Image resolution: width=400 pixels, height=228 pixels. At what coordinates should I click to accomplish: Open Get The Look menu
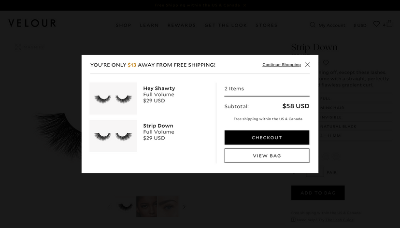[x=226, y=25]
